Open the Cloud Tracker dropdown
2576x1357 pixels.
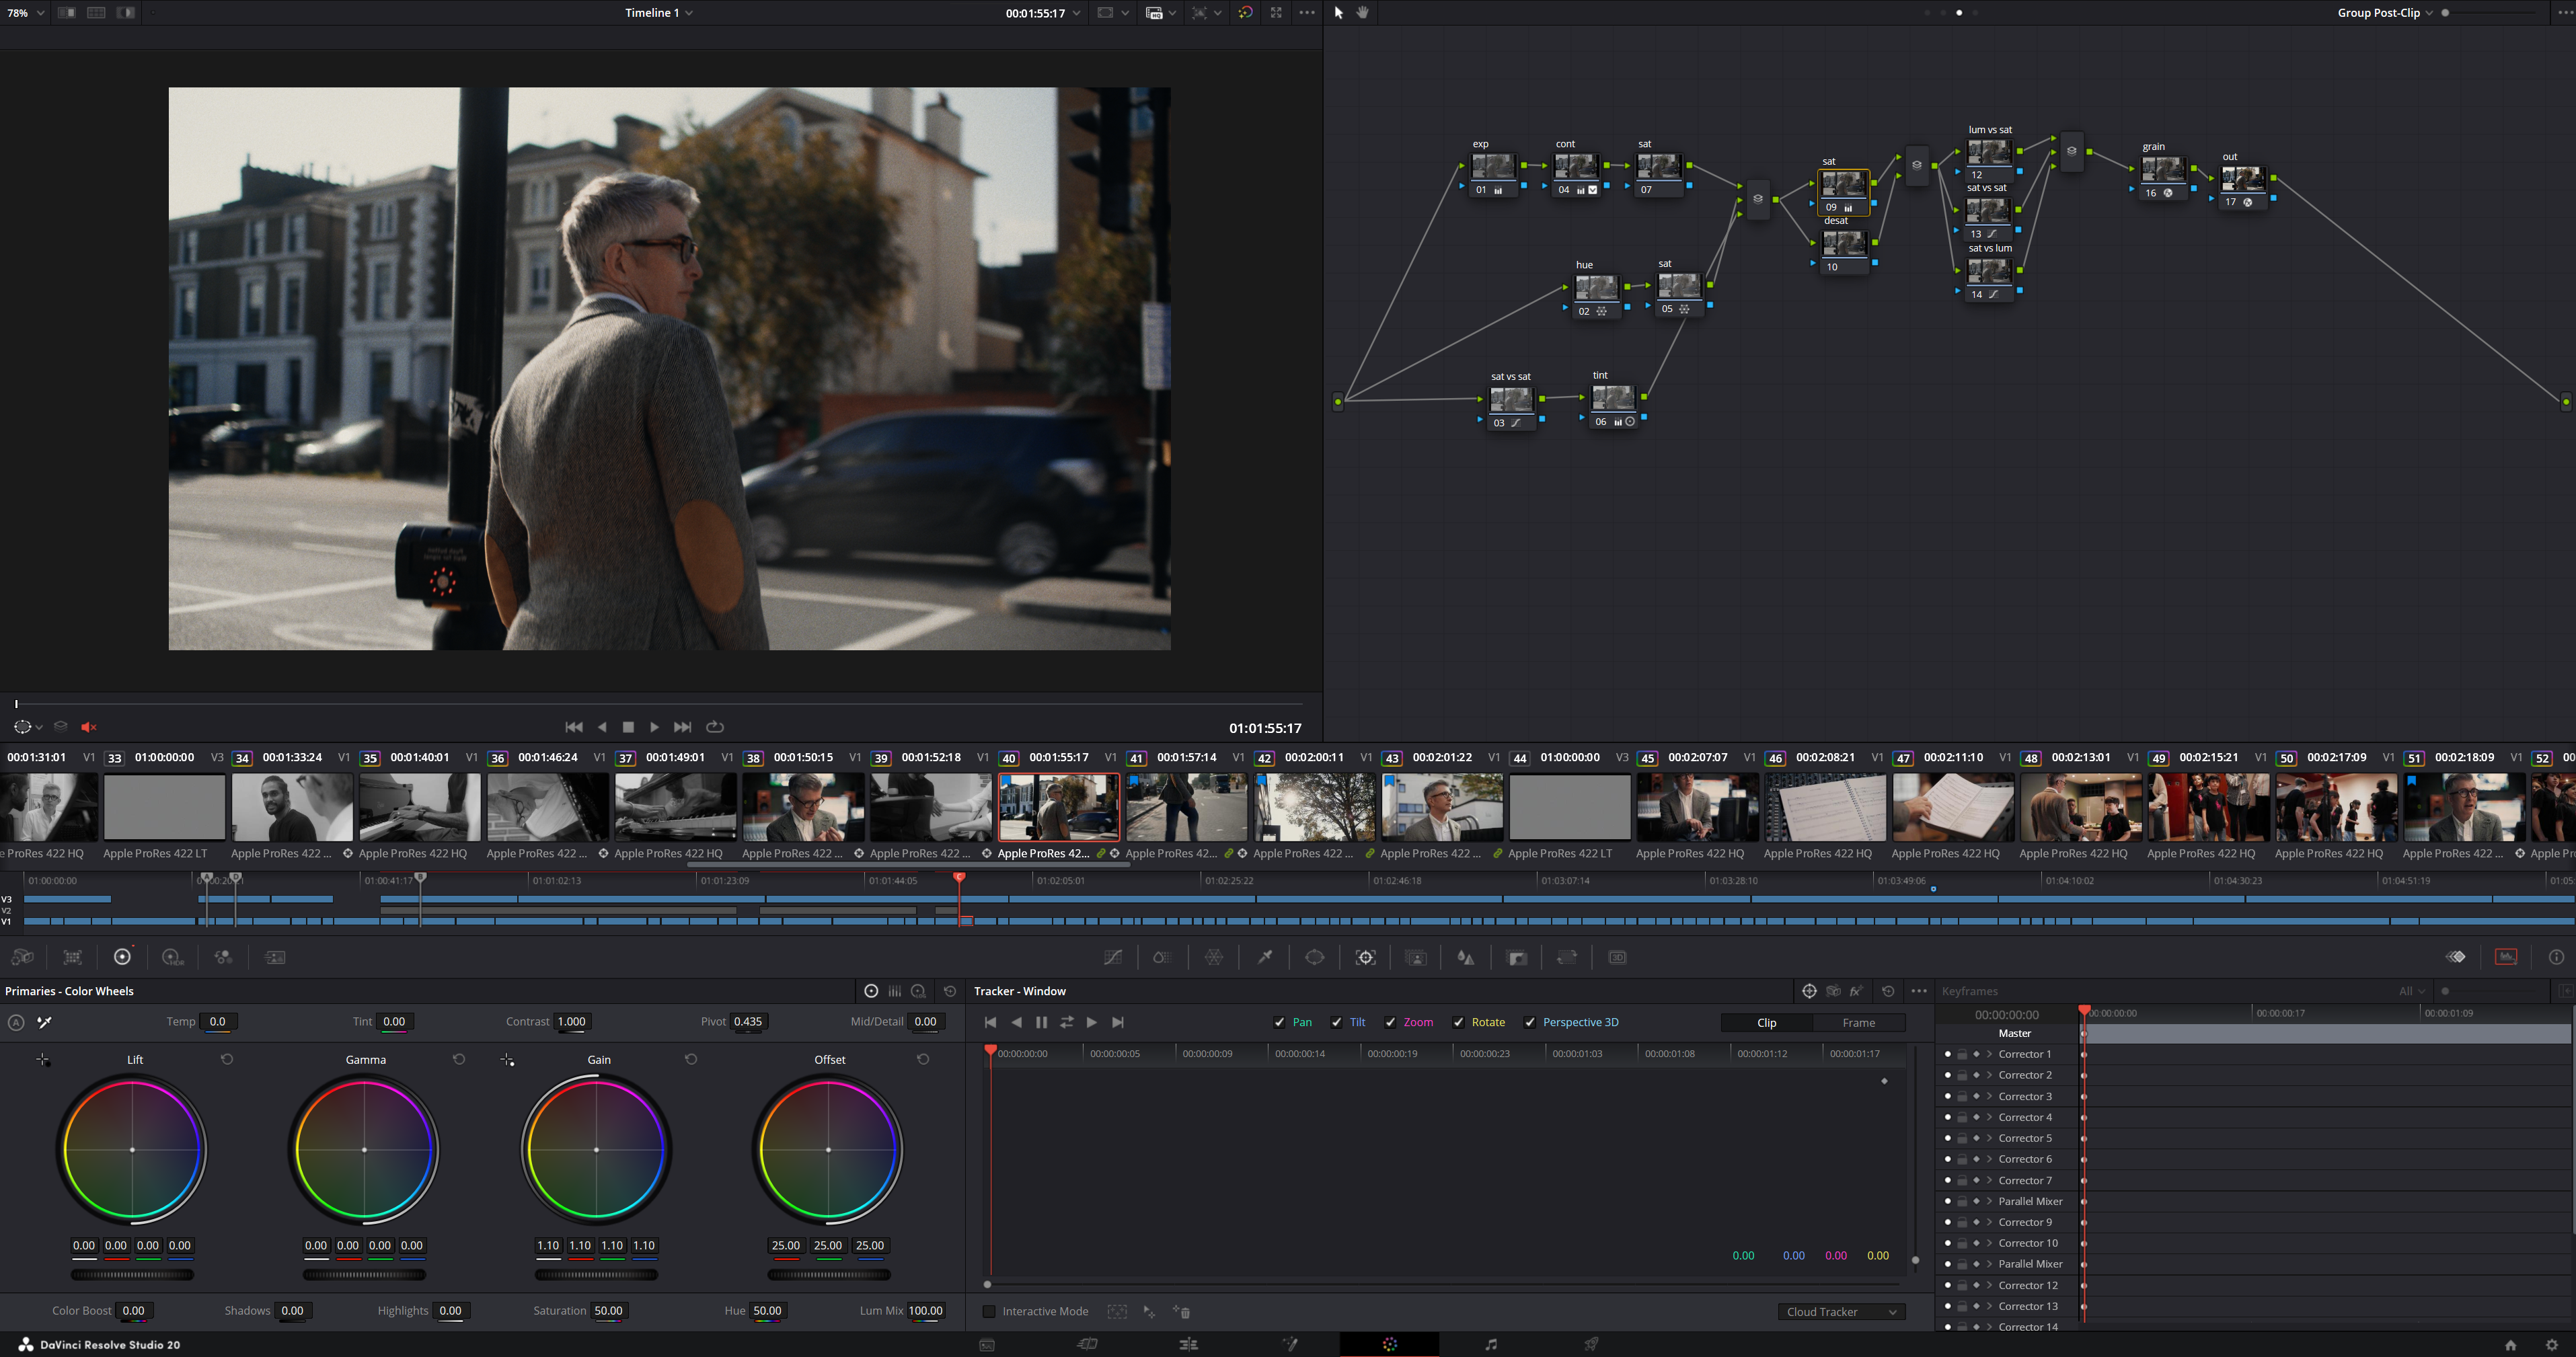point(1841,1311)
